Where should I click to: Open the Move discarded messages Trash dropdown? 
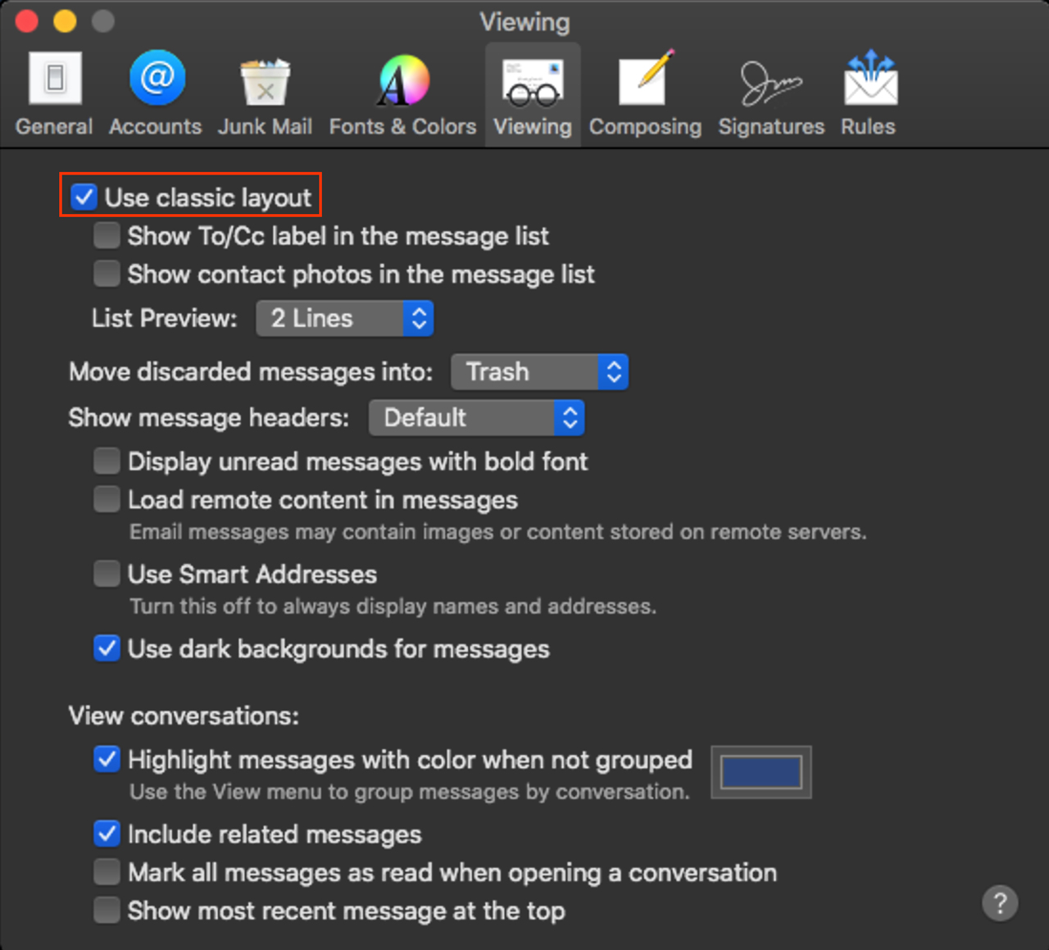539,372
